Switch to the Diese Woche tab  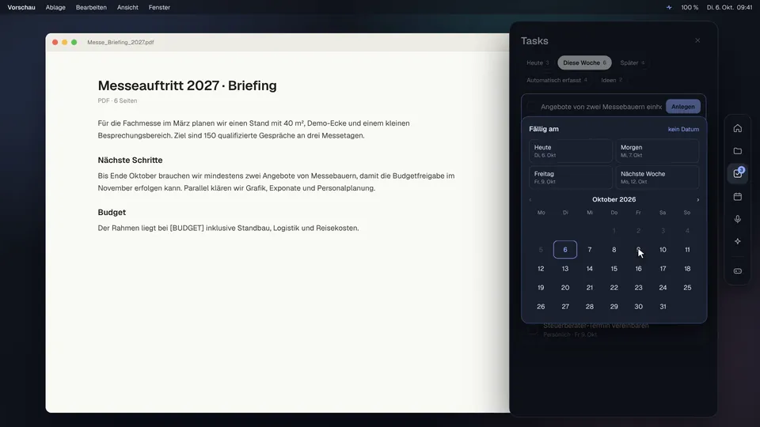pyautogui.click(x=584, y=63)
